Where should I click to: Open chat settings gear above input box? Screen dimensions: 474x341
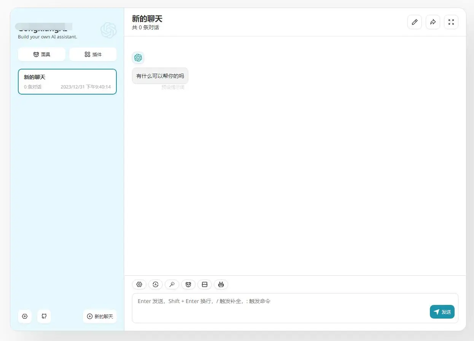tap(139, 284)
